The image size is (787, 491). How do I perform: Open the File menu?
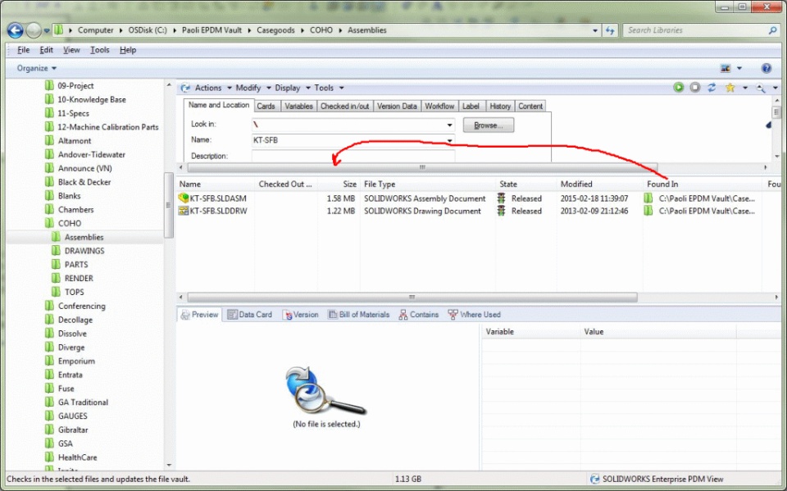tap(23, 50)
